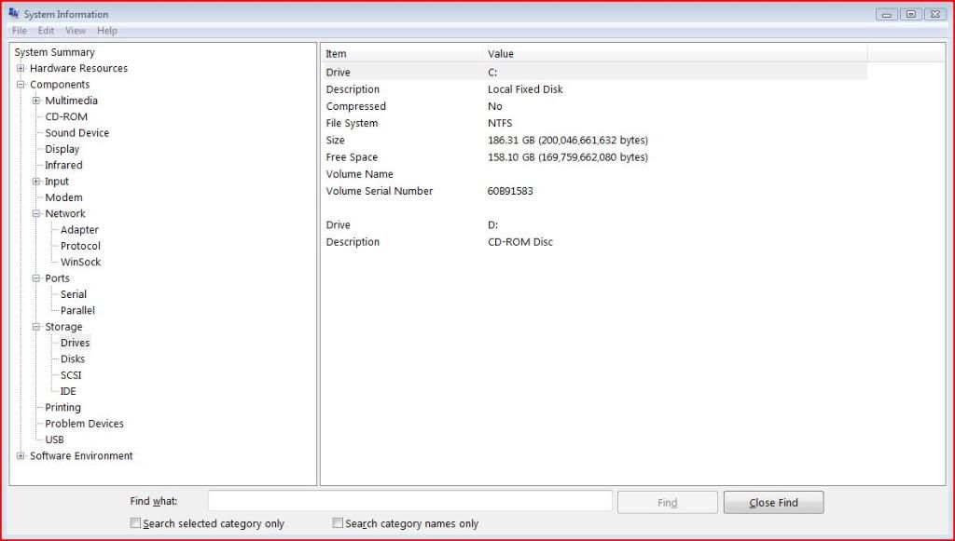Expand the Multimedia node
The height and width of the screenshot is (541, 955).
[36, 101]
